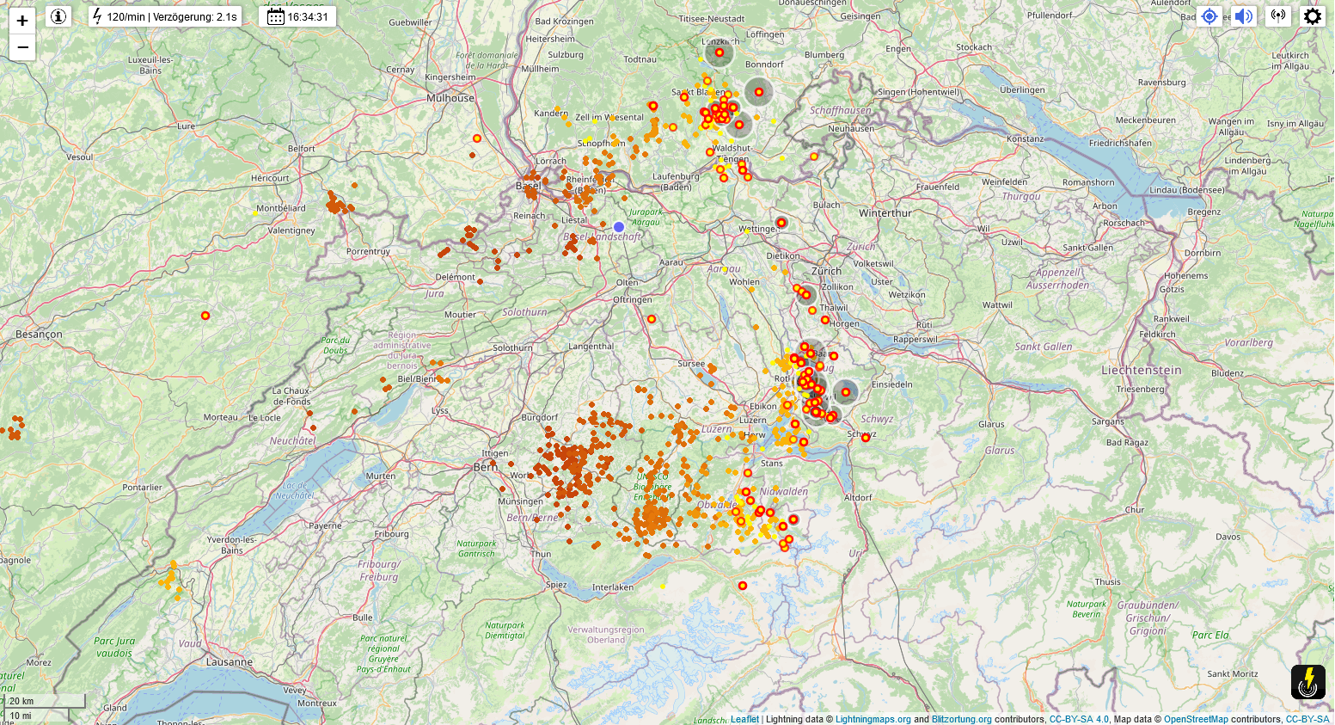The image size is (1335, 725).
Task: Click the Besançon city label
Action: (x=39, y=334)
